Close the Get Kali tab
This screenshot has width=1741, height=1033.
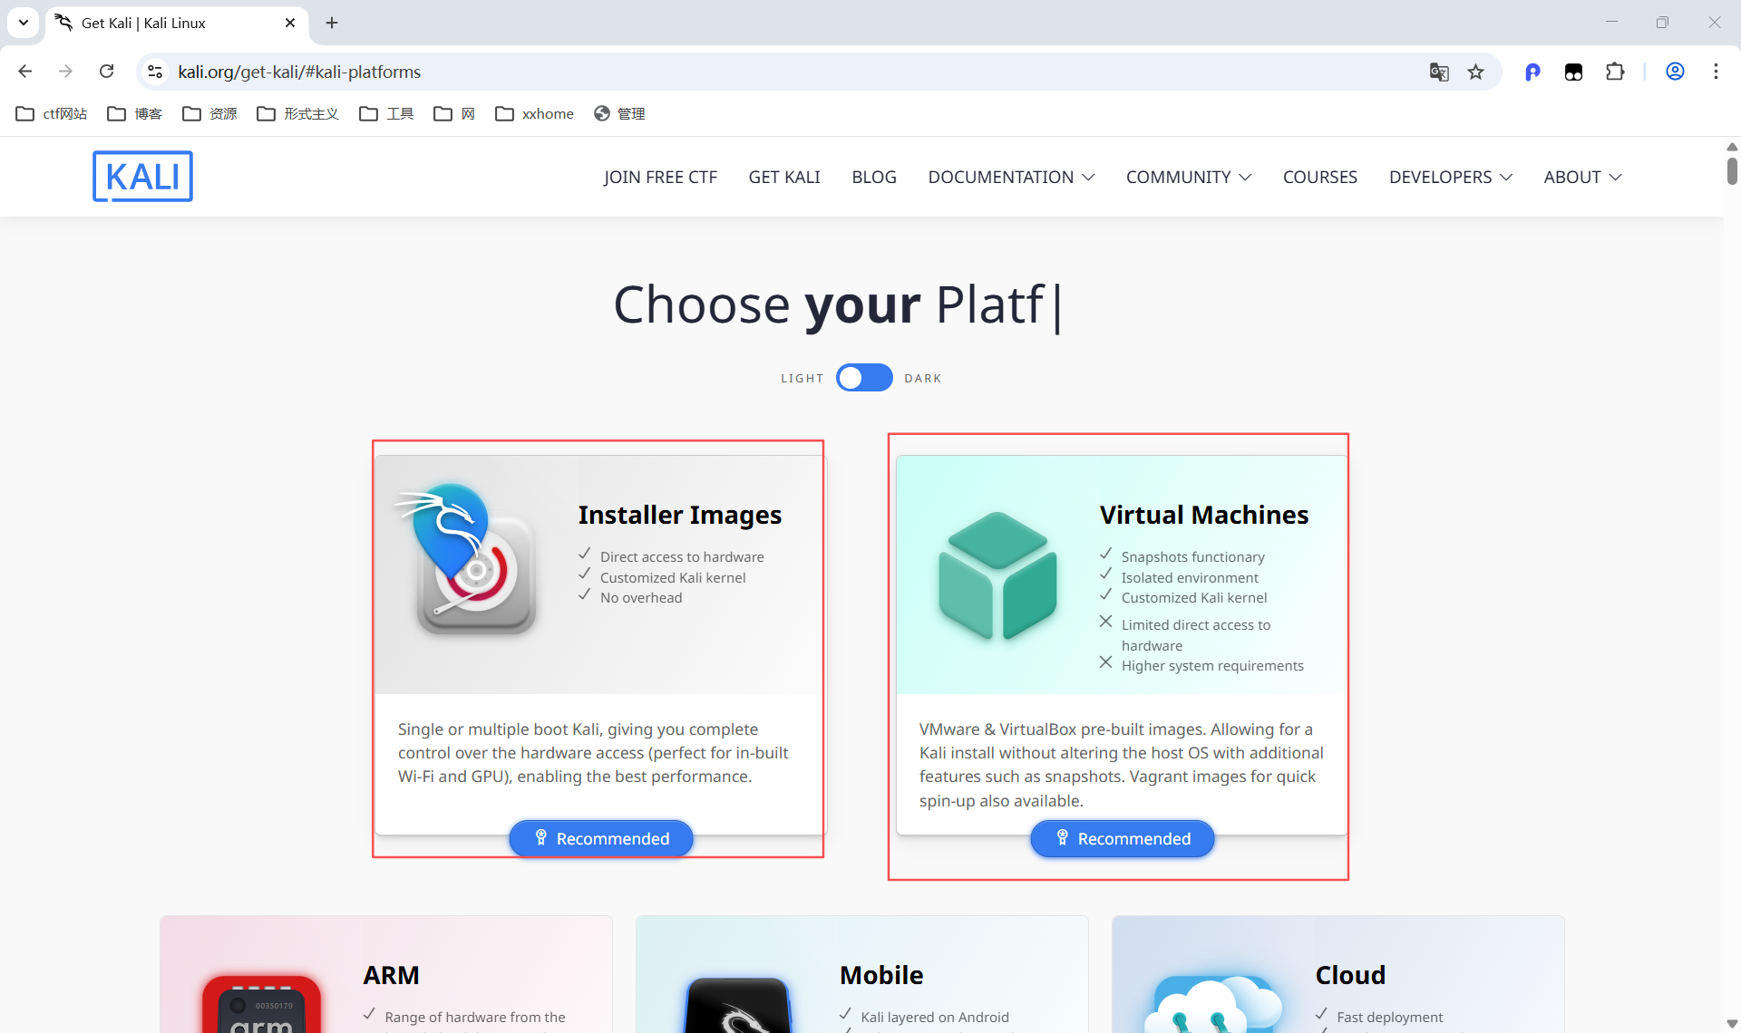(290, 23)
